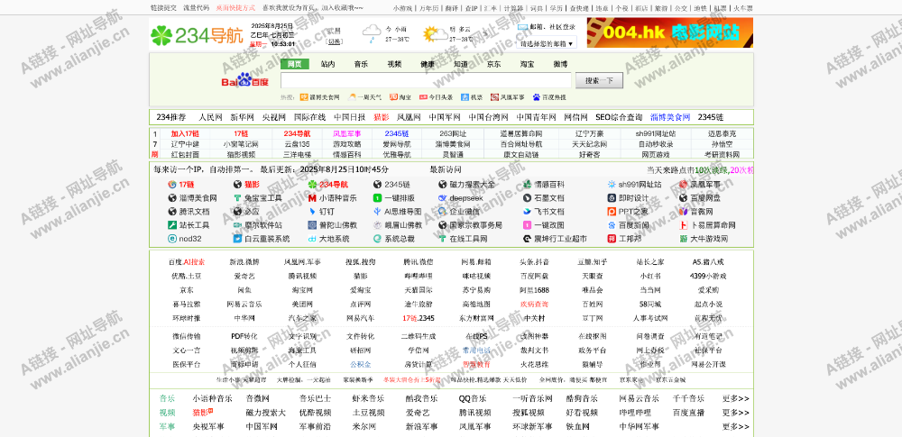
Task: Expand 更多>> in the 音乐 row
Action: [x=736, y=398]
